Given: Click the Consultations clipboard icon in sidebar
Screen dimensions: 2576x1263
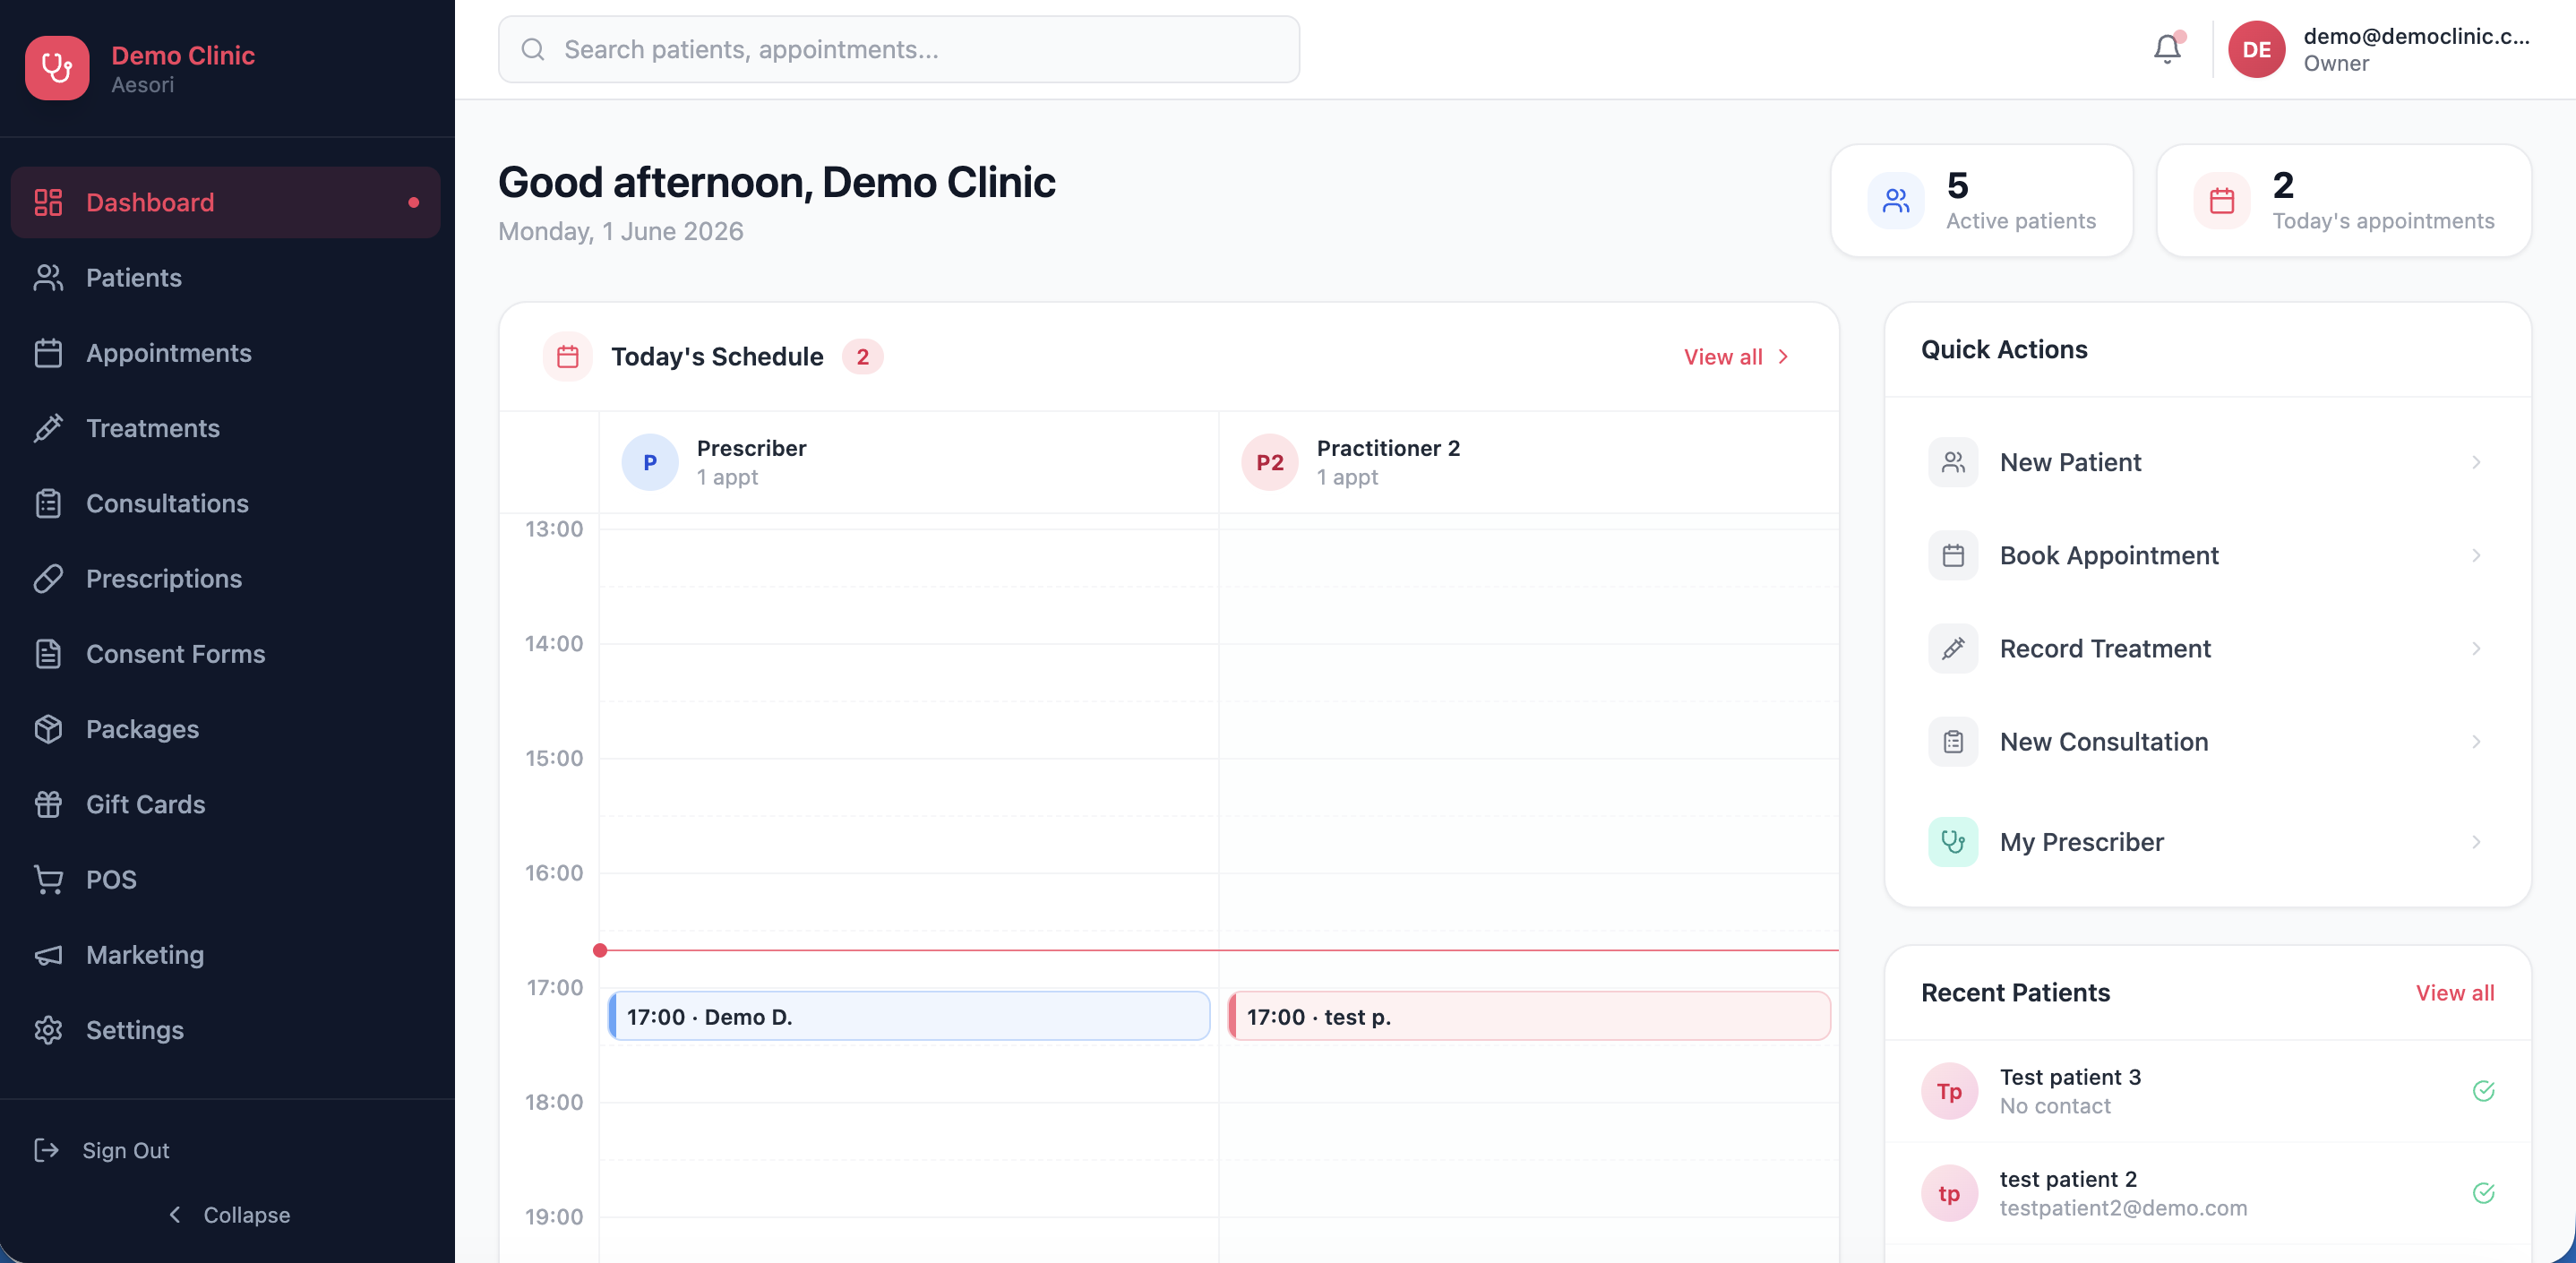Looking at the screenshot, I should click(x=48, y=503).
